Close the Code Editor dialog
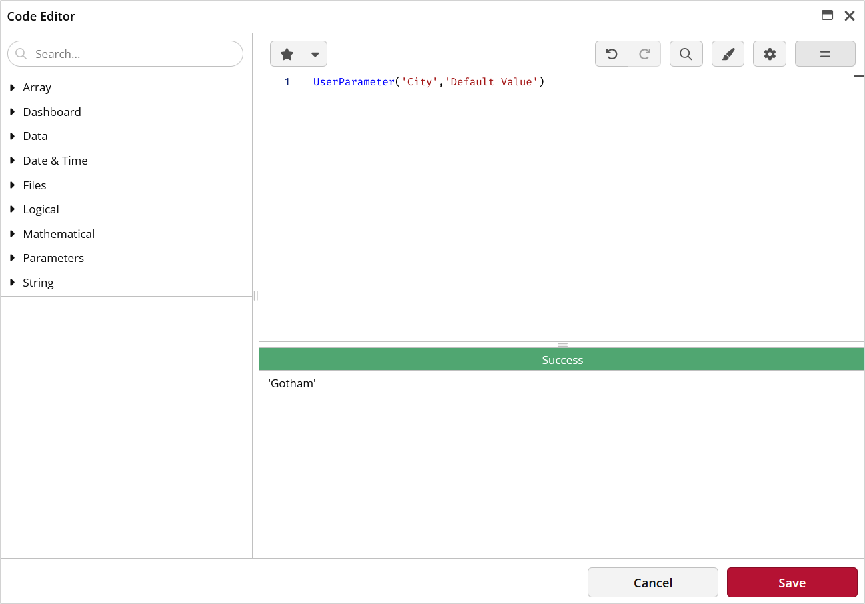865x604 pixels. pos(850,16)
